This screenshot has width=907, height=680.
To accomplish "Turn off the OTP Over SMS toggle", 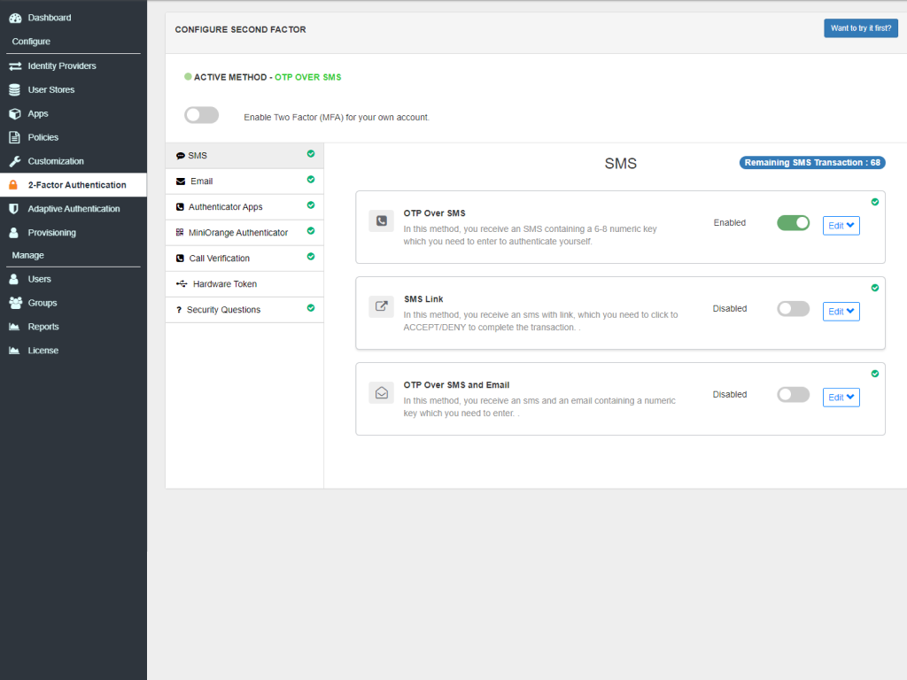I will (x=793, y=223).
